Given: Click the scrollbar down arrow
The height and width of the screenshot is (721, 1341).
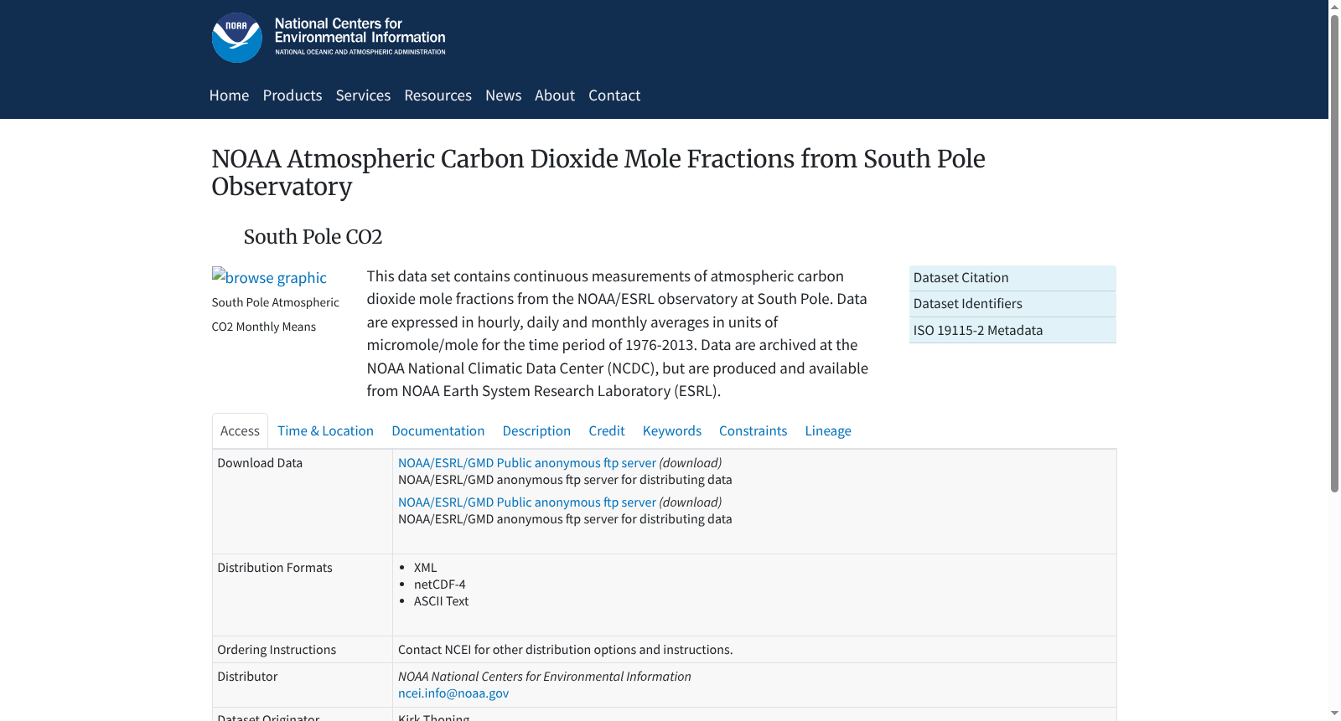Looking at the screenshot, I should coord(1334,714).
